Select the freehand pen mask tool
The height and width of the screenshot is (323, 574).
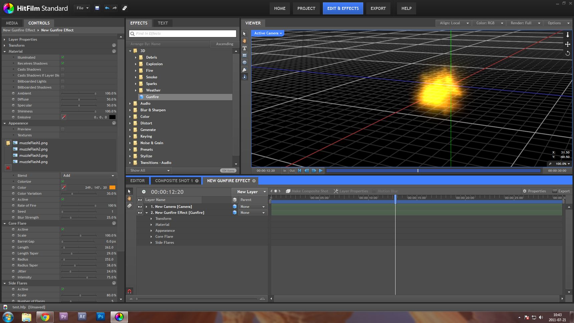[244, 70]
